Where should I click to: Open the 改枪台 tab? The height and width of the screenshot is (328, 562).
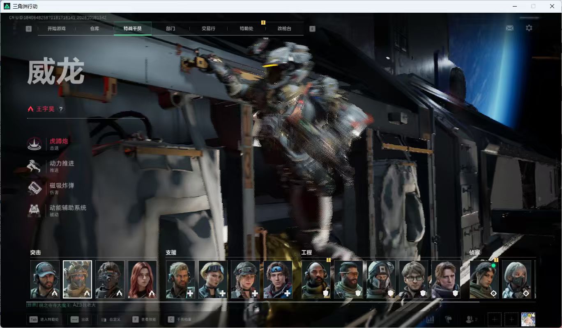point(284,29)
